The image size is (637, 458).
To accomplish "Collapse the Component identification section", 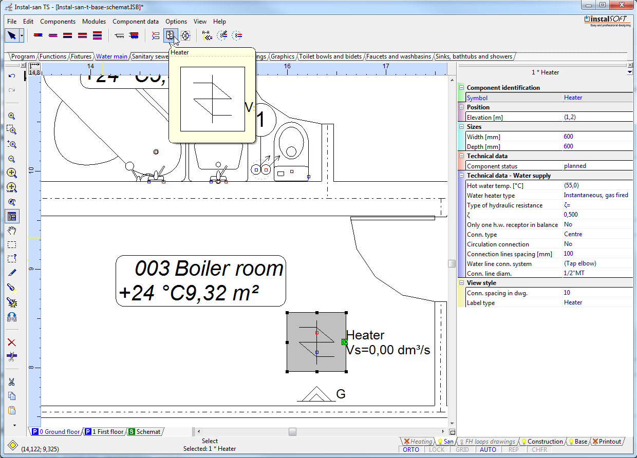I will tap(461, 88).
